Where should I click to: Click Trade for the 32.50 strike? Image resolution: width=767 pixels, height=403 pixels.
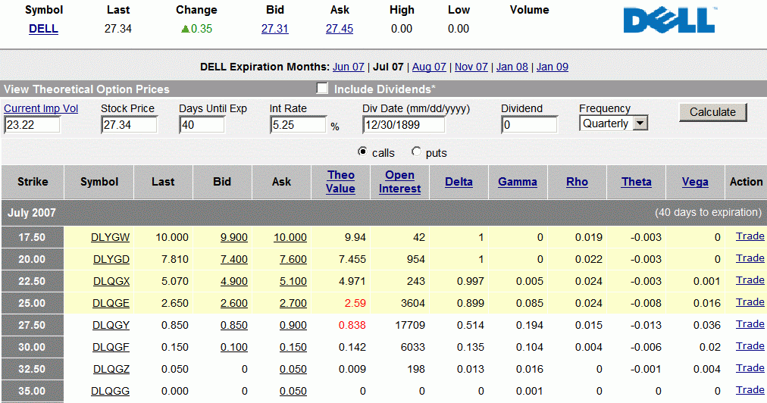(x=750, y=368)
